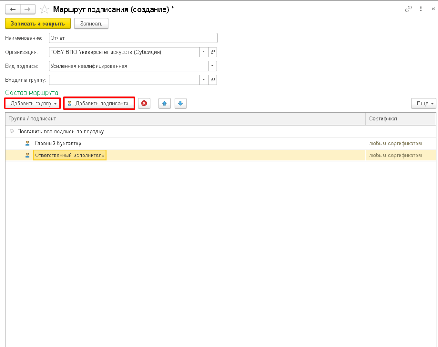438x347 pixels.
Task: Open the Входит в группу dropdown
Action: coord(204,80)
